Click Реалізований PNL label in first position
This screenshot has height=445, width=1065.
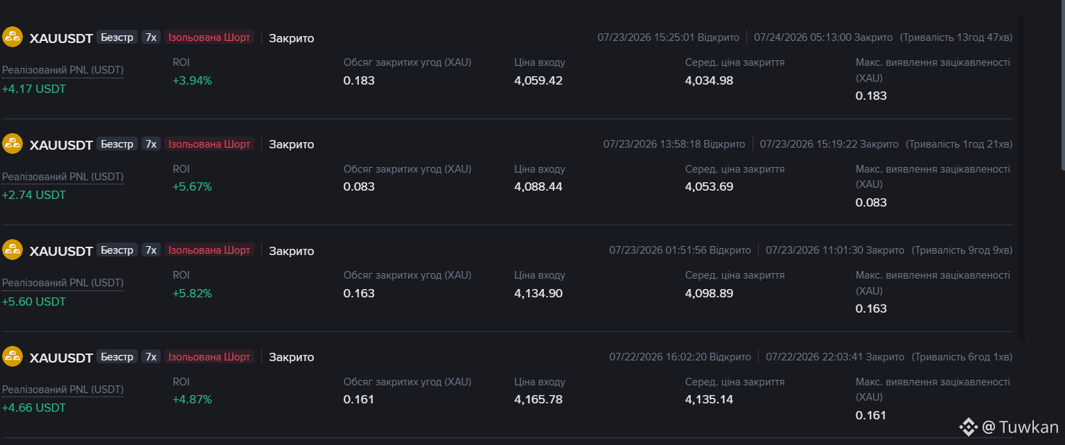click(x=63, y=70)
